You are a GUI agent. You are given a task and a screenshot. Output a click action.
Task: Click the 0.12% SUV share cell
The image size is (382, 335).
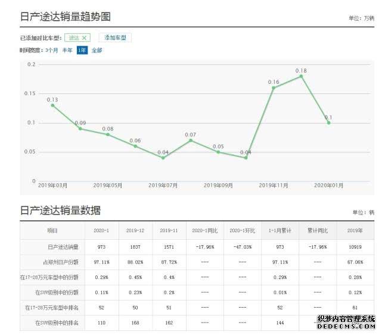pyautogui.click(x=355, y=292)
